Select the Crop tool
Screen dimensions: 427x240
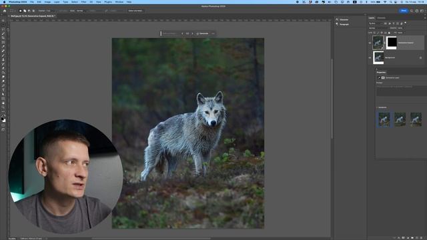click(x=3, y=38)
